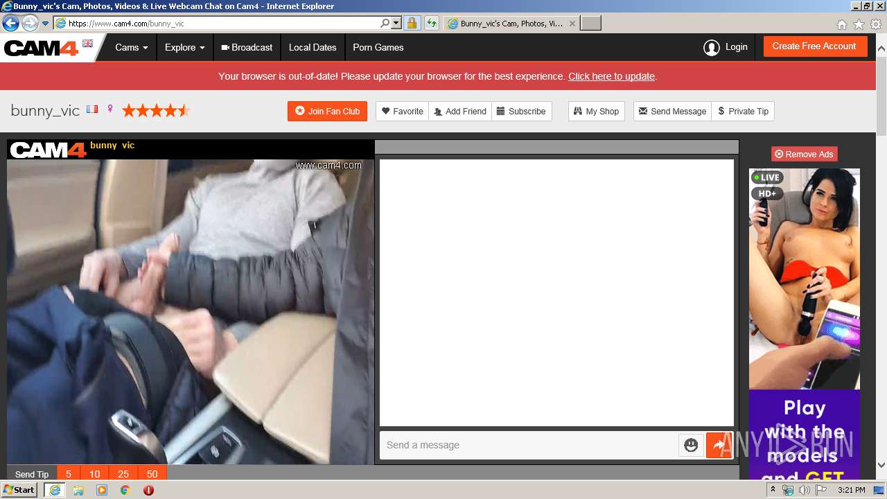Click the browser Forward arrow

point(30,23)
